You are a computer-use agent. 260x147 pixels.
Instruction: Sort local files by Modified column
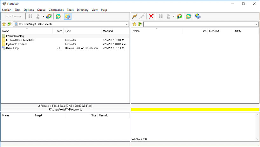pos(115,31)
